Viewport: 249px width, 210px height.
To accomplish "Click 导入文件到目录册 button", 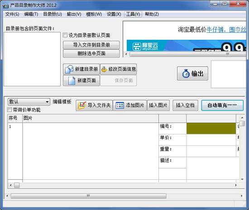I will pyautogui.click(x=91, y=45).
